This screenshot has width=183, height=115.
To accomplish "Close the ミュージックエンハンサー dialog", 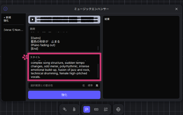I will click(176, 9).
